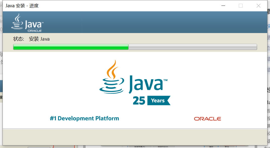Image resolution: width=270 pixels, height=148 pixels.
Task: Click the disabled maximize button of installer
Action: pyautogui.click(x=241, y=6)
